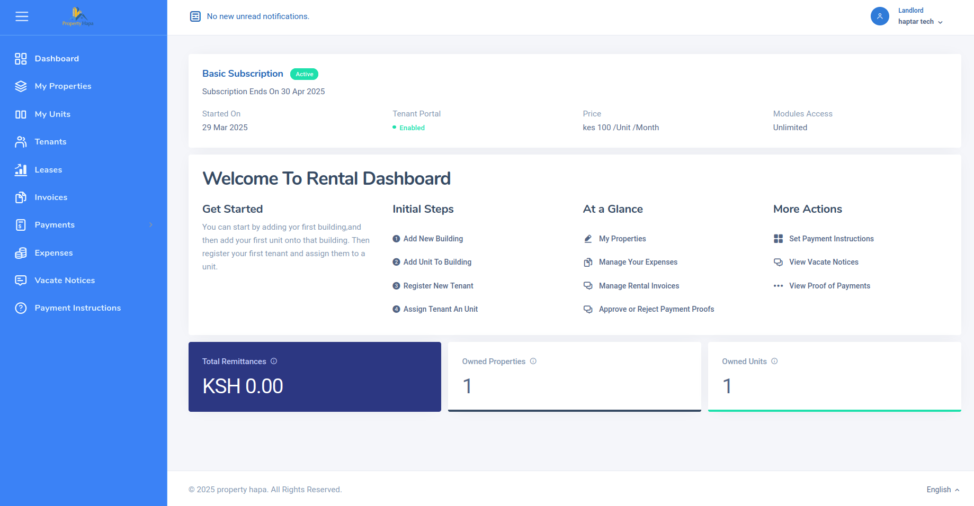Viewport: 974px width, 506px height.
Task: Follow the Assign Tenant An Unit link
Action: click(x=441, y=309)
